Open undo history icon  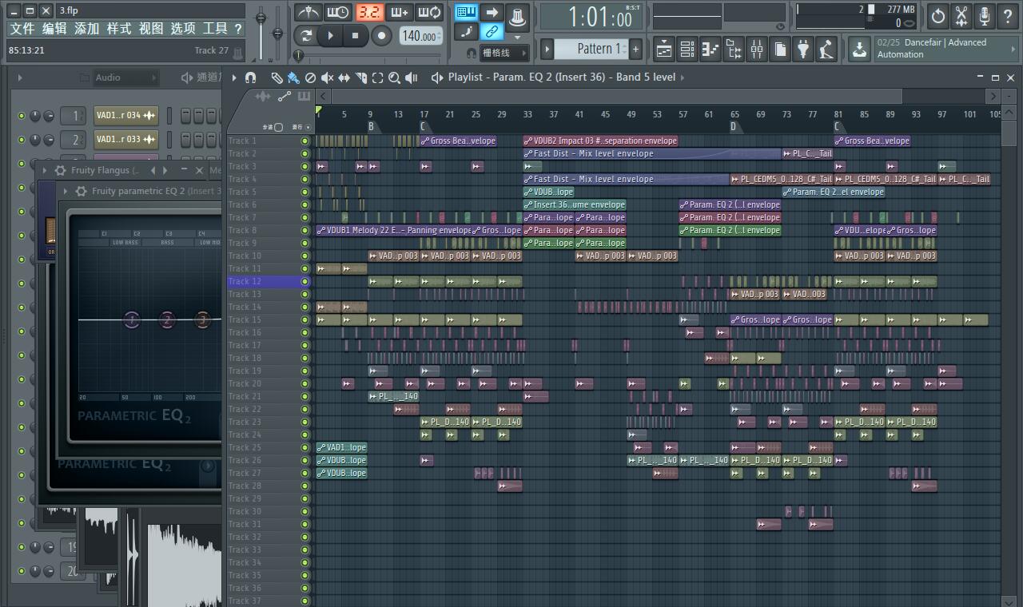click(x=937, y=15)
